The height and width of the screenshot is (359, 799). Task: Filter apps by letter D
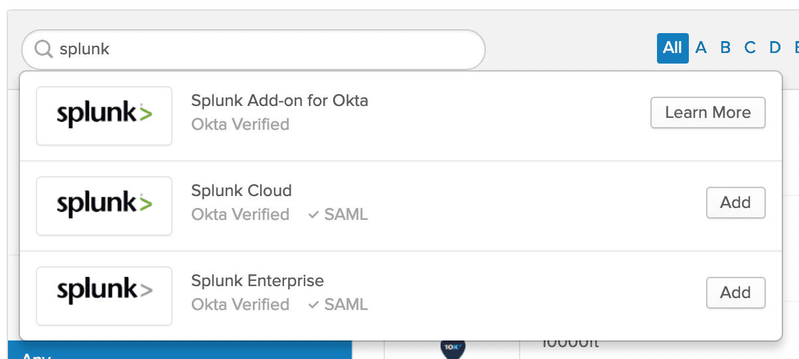point(774,48)
